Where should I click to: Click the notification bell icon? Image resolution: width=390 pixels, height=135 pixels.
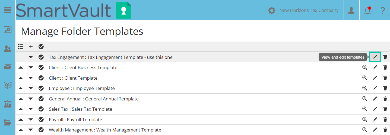pos(367,11)
